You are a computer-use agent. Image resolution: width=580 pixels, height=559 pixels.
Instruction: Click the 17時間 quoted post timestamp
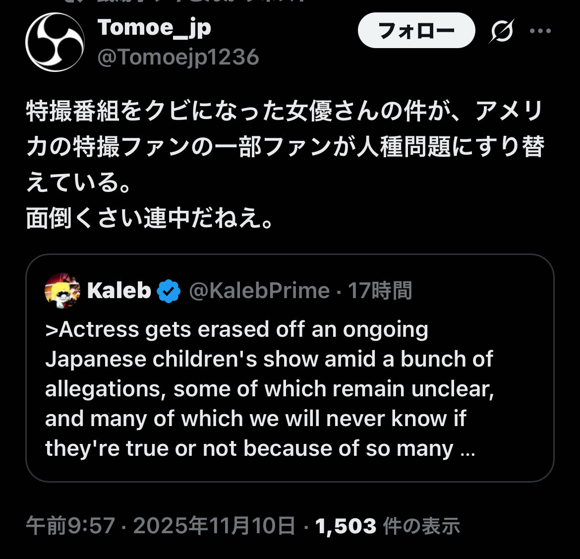tap(380, 291)
